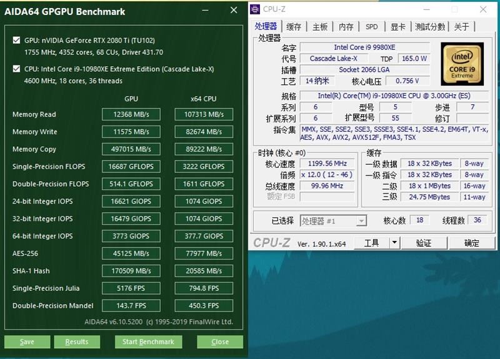Image resolution: width=500 pixels, height=359 pixels.
Task: Minimize the CPU-Z window
Action: tap(427, 9)
